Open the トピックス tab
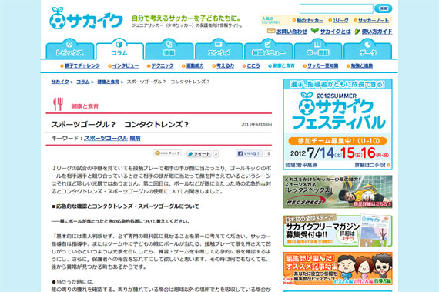Viewport: 439px width, 292px height. 70,49
